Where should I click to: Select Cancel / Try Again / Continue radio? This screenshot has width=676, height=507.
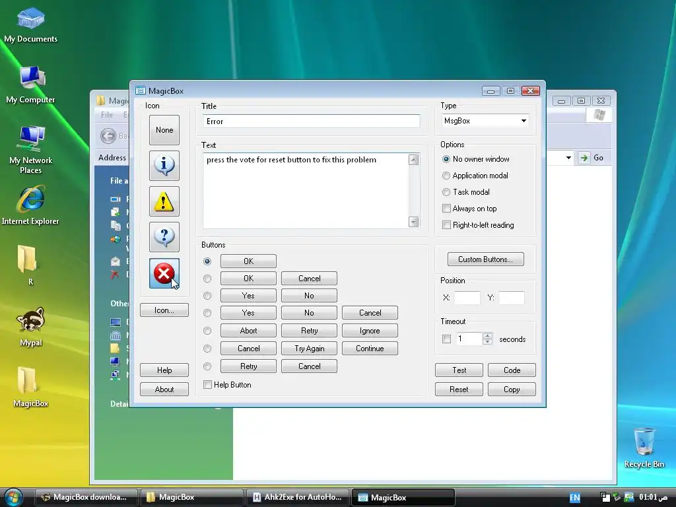(x=207, y=349)
